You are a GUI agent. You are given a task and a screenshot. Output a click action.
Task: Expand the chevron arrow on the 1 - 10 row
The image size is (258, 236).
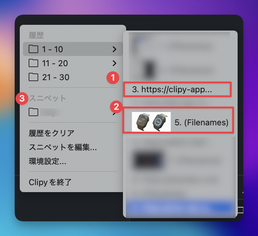114,49
